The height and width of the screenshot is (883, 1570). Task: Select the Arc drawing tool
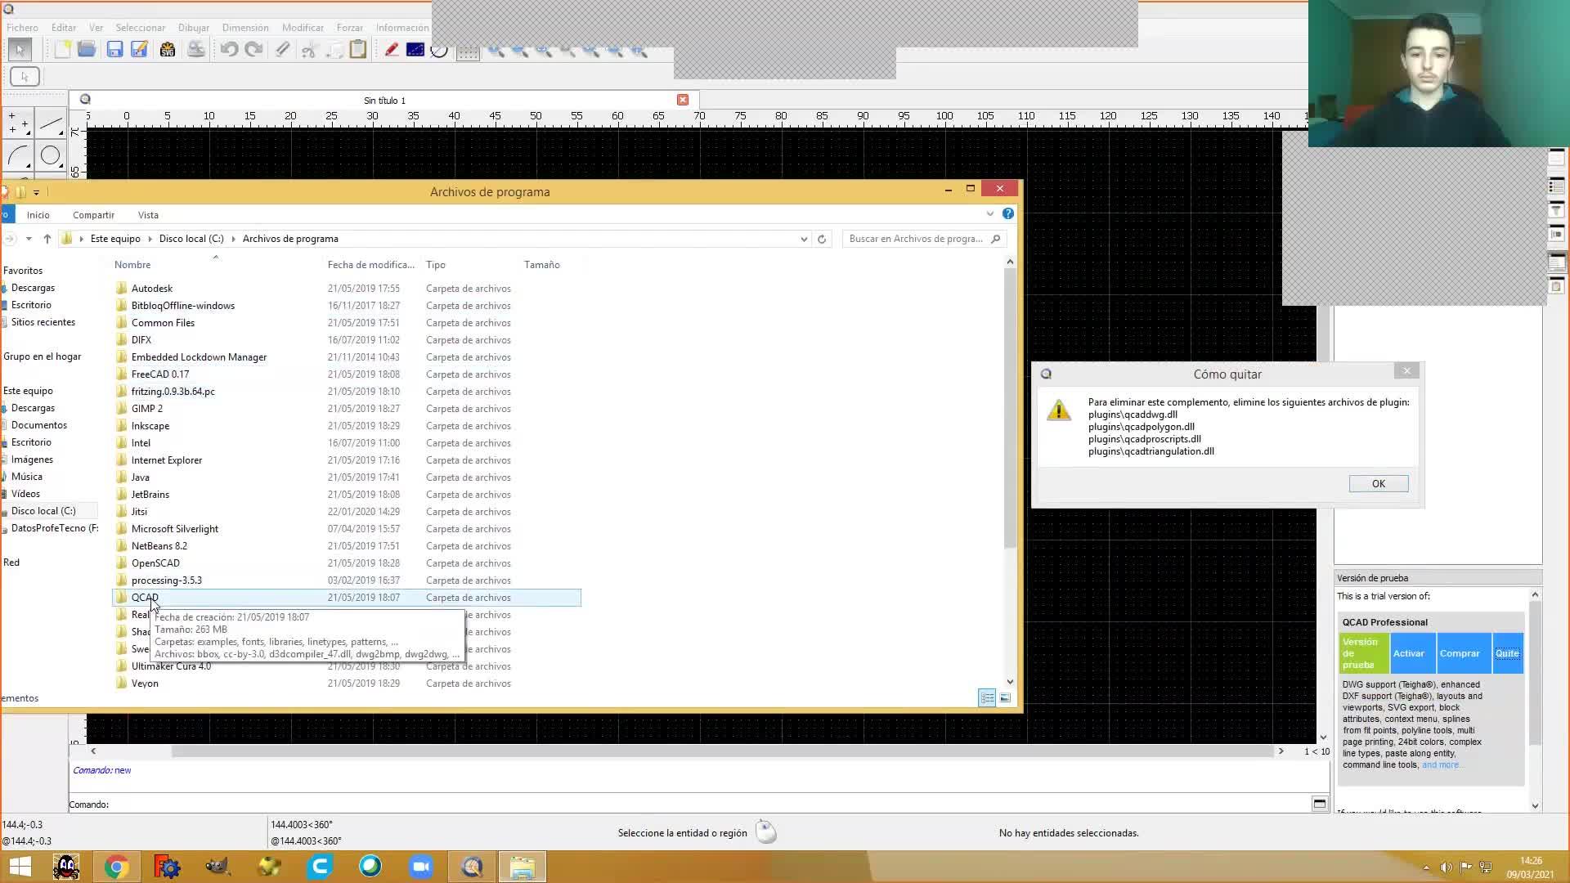tap(20, 155)
